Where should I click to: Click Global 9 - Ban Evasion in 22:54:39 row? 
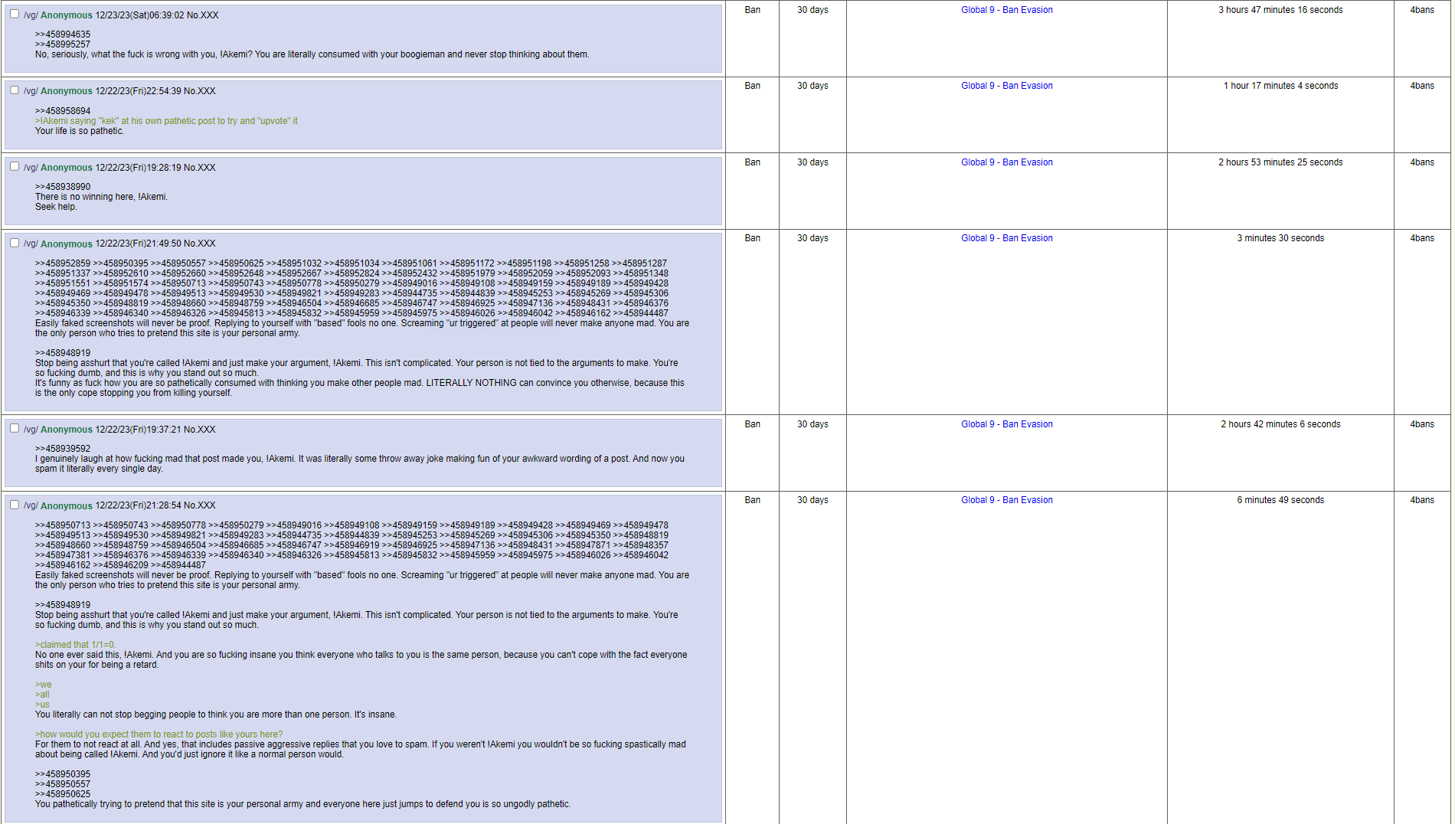click(1007, 86)
